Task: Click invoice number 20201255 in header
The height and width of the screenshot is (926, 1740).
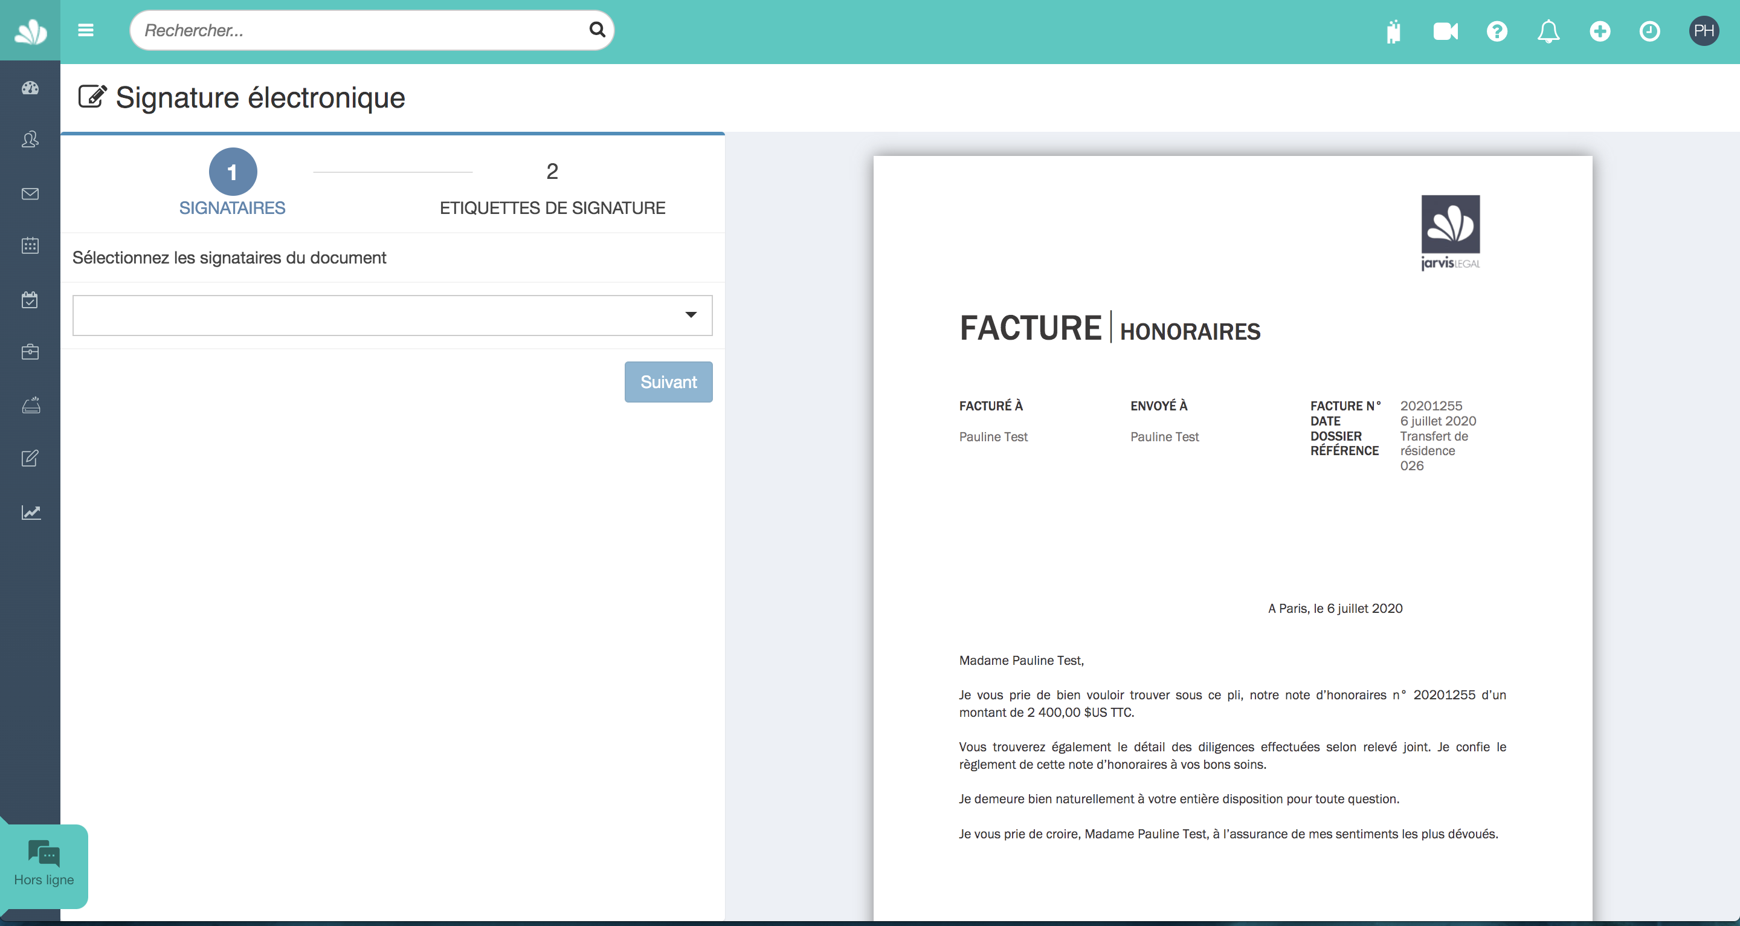Action: 1431,406
